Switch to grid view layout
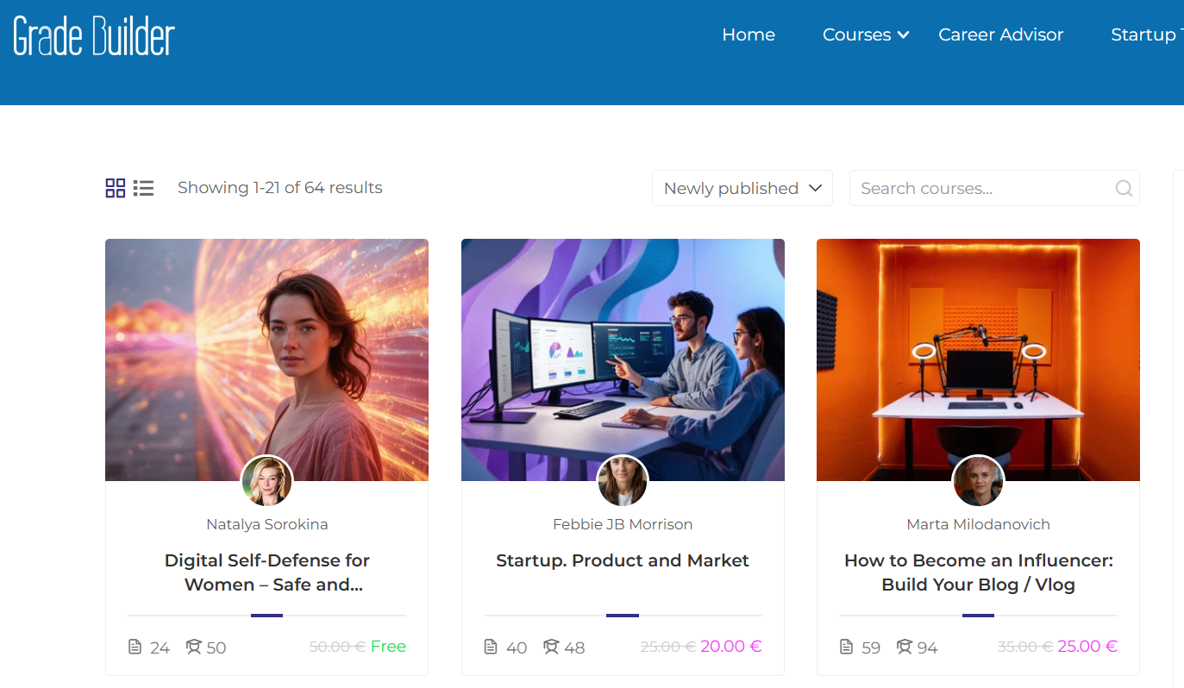 coord(116,188)
